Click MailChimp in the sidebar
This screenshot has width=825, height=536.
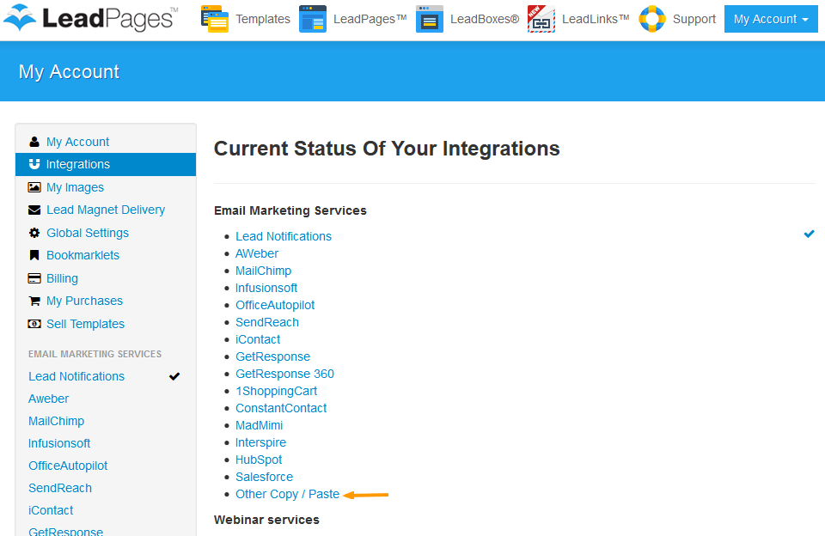pyautogui.click(x=57, y=421)
